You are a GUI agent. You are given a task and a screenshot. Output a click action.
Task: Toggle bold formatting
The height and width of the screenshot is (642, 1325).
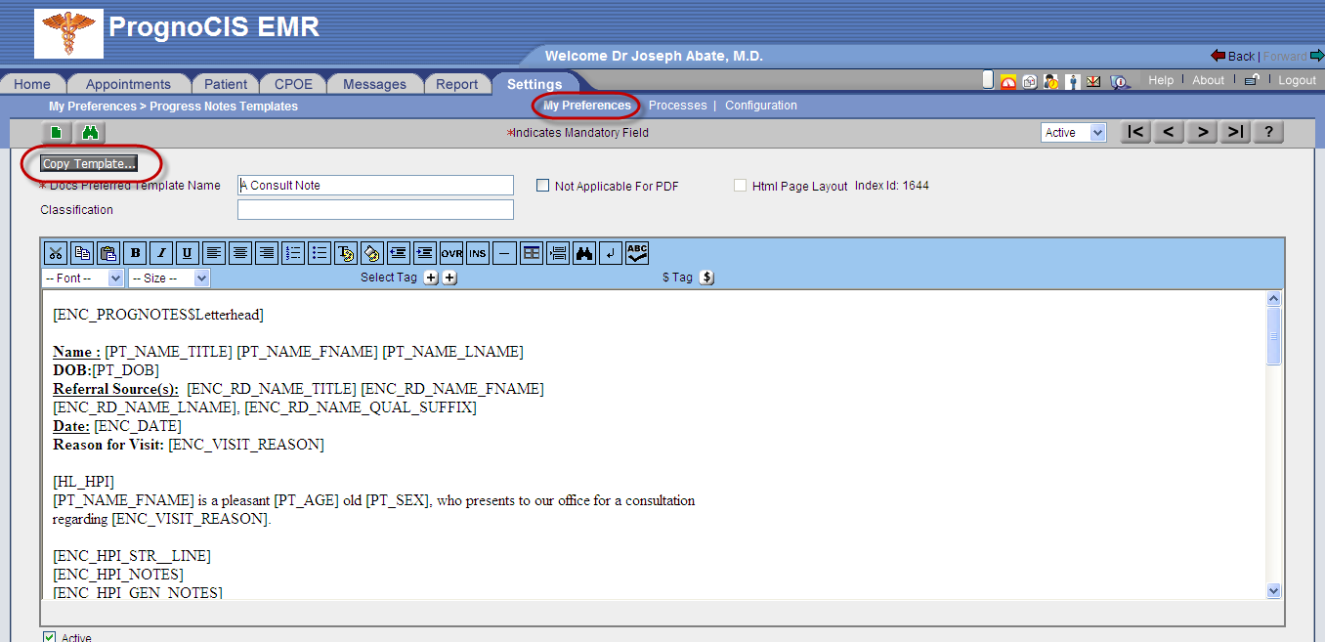(x=135, y=253)
